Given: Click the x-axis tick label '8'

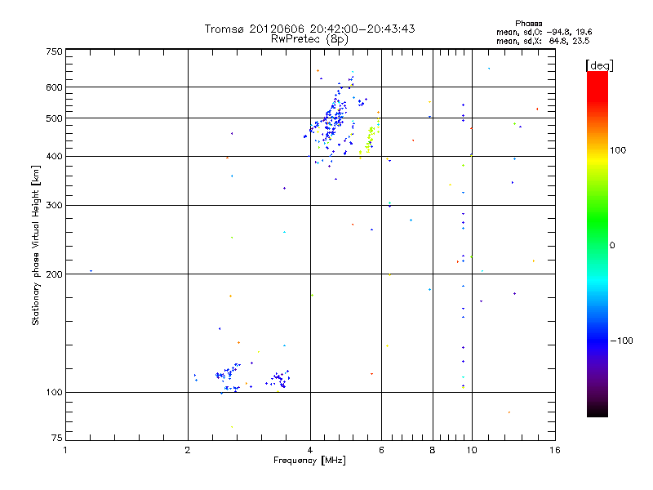Looking at the screenshot, I should point(433,450).
